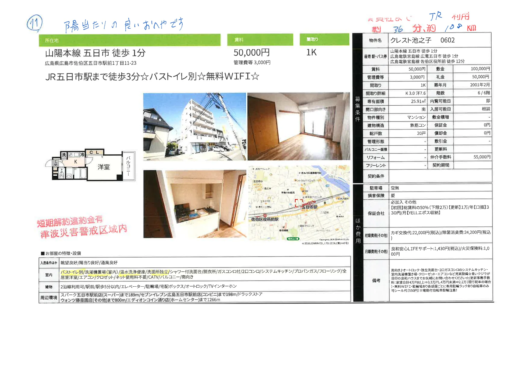Open the 契約条件 row details
Viewport: 528px width, 373px height.
pyautogui.click(x=376, y=176)
